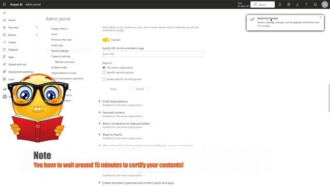Click the download arrow icon

pyautogui.click(x=298, y=5)
